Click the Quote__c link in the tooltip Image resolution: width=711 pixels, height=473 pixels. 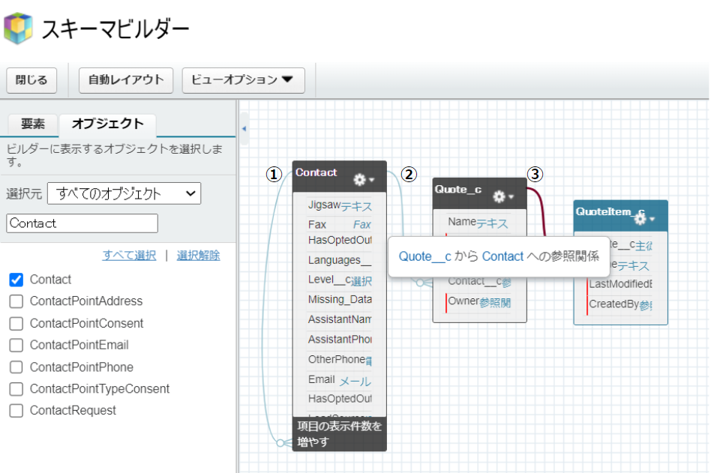coord(425,256)
